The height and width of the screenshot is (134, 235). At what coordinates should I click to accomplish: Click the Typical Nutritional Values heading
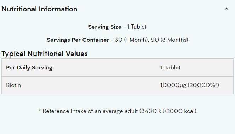[x=45, y=54]
